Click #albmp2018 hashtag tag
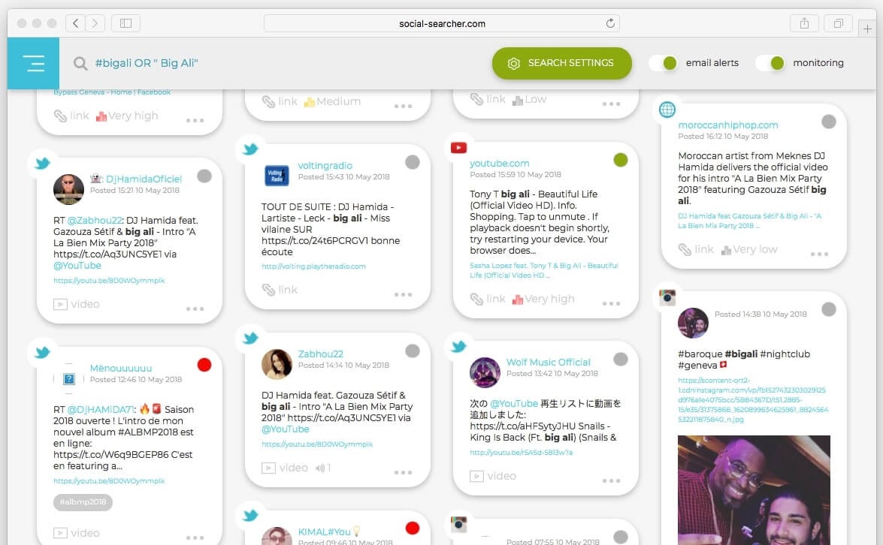Viewport: 883px width, 545px height. coord(83,501)
